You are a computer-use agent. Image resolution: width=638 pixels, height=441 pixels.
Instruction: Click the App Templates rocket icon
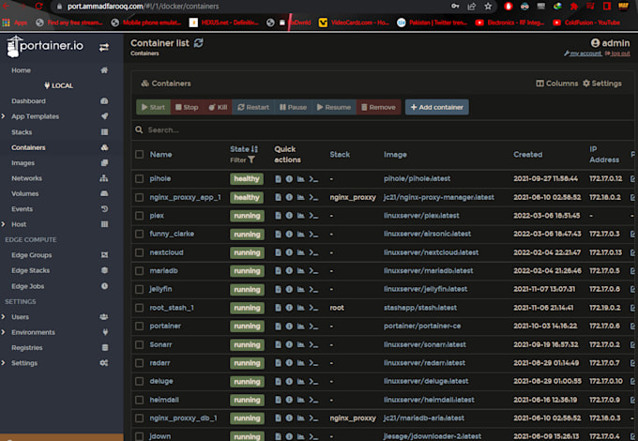[x=104, y=116]
